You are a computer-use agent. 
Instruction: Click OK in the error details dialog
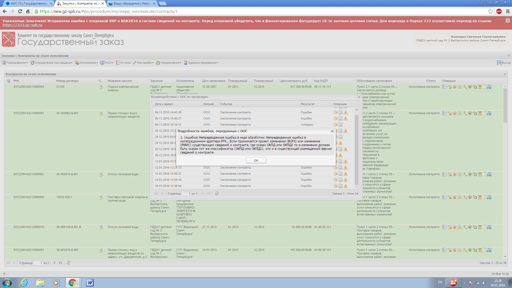(256, 161)
